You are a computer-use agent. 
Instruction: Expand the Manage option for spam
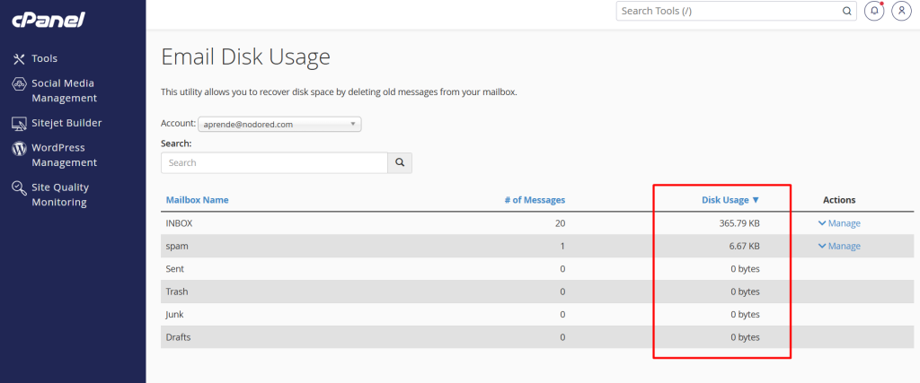[x=838, y=246]
